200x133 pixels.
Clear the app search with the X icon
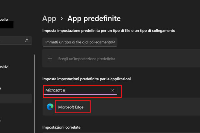pyautogui.click(x=112, y=90)
